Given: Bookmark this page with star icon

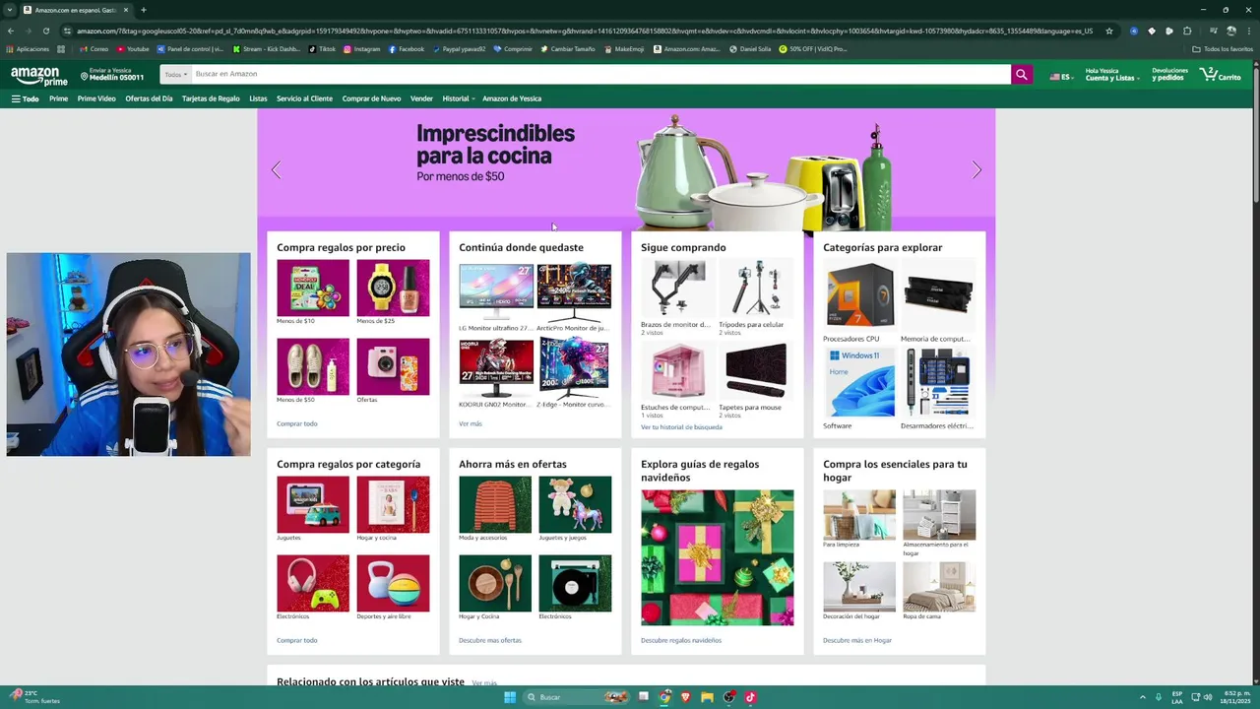Looking at the screenshot, I should pos(1109,31).
